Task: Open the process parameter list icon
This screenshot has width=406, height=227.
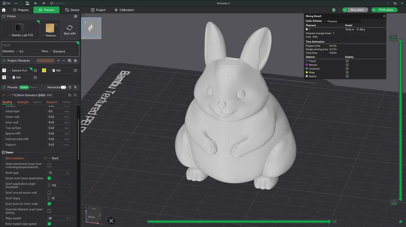Action: point(70,87)
